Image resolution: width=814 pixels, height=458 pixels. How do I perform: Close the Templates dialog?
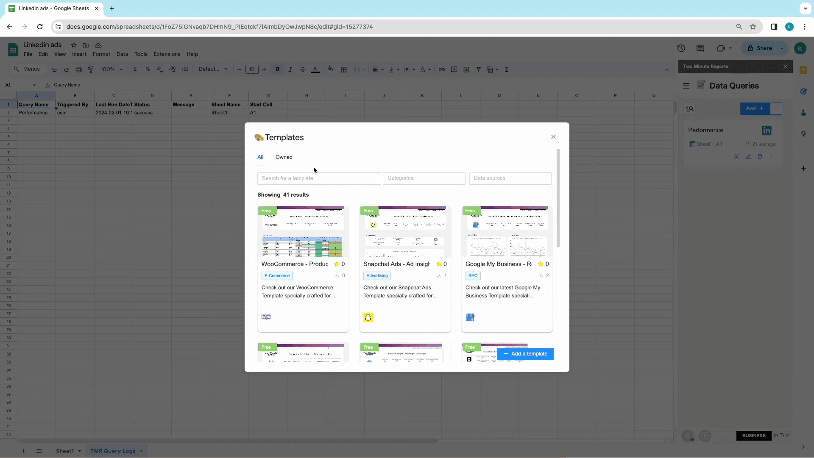point(553,137)
